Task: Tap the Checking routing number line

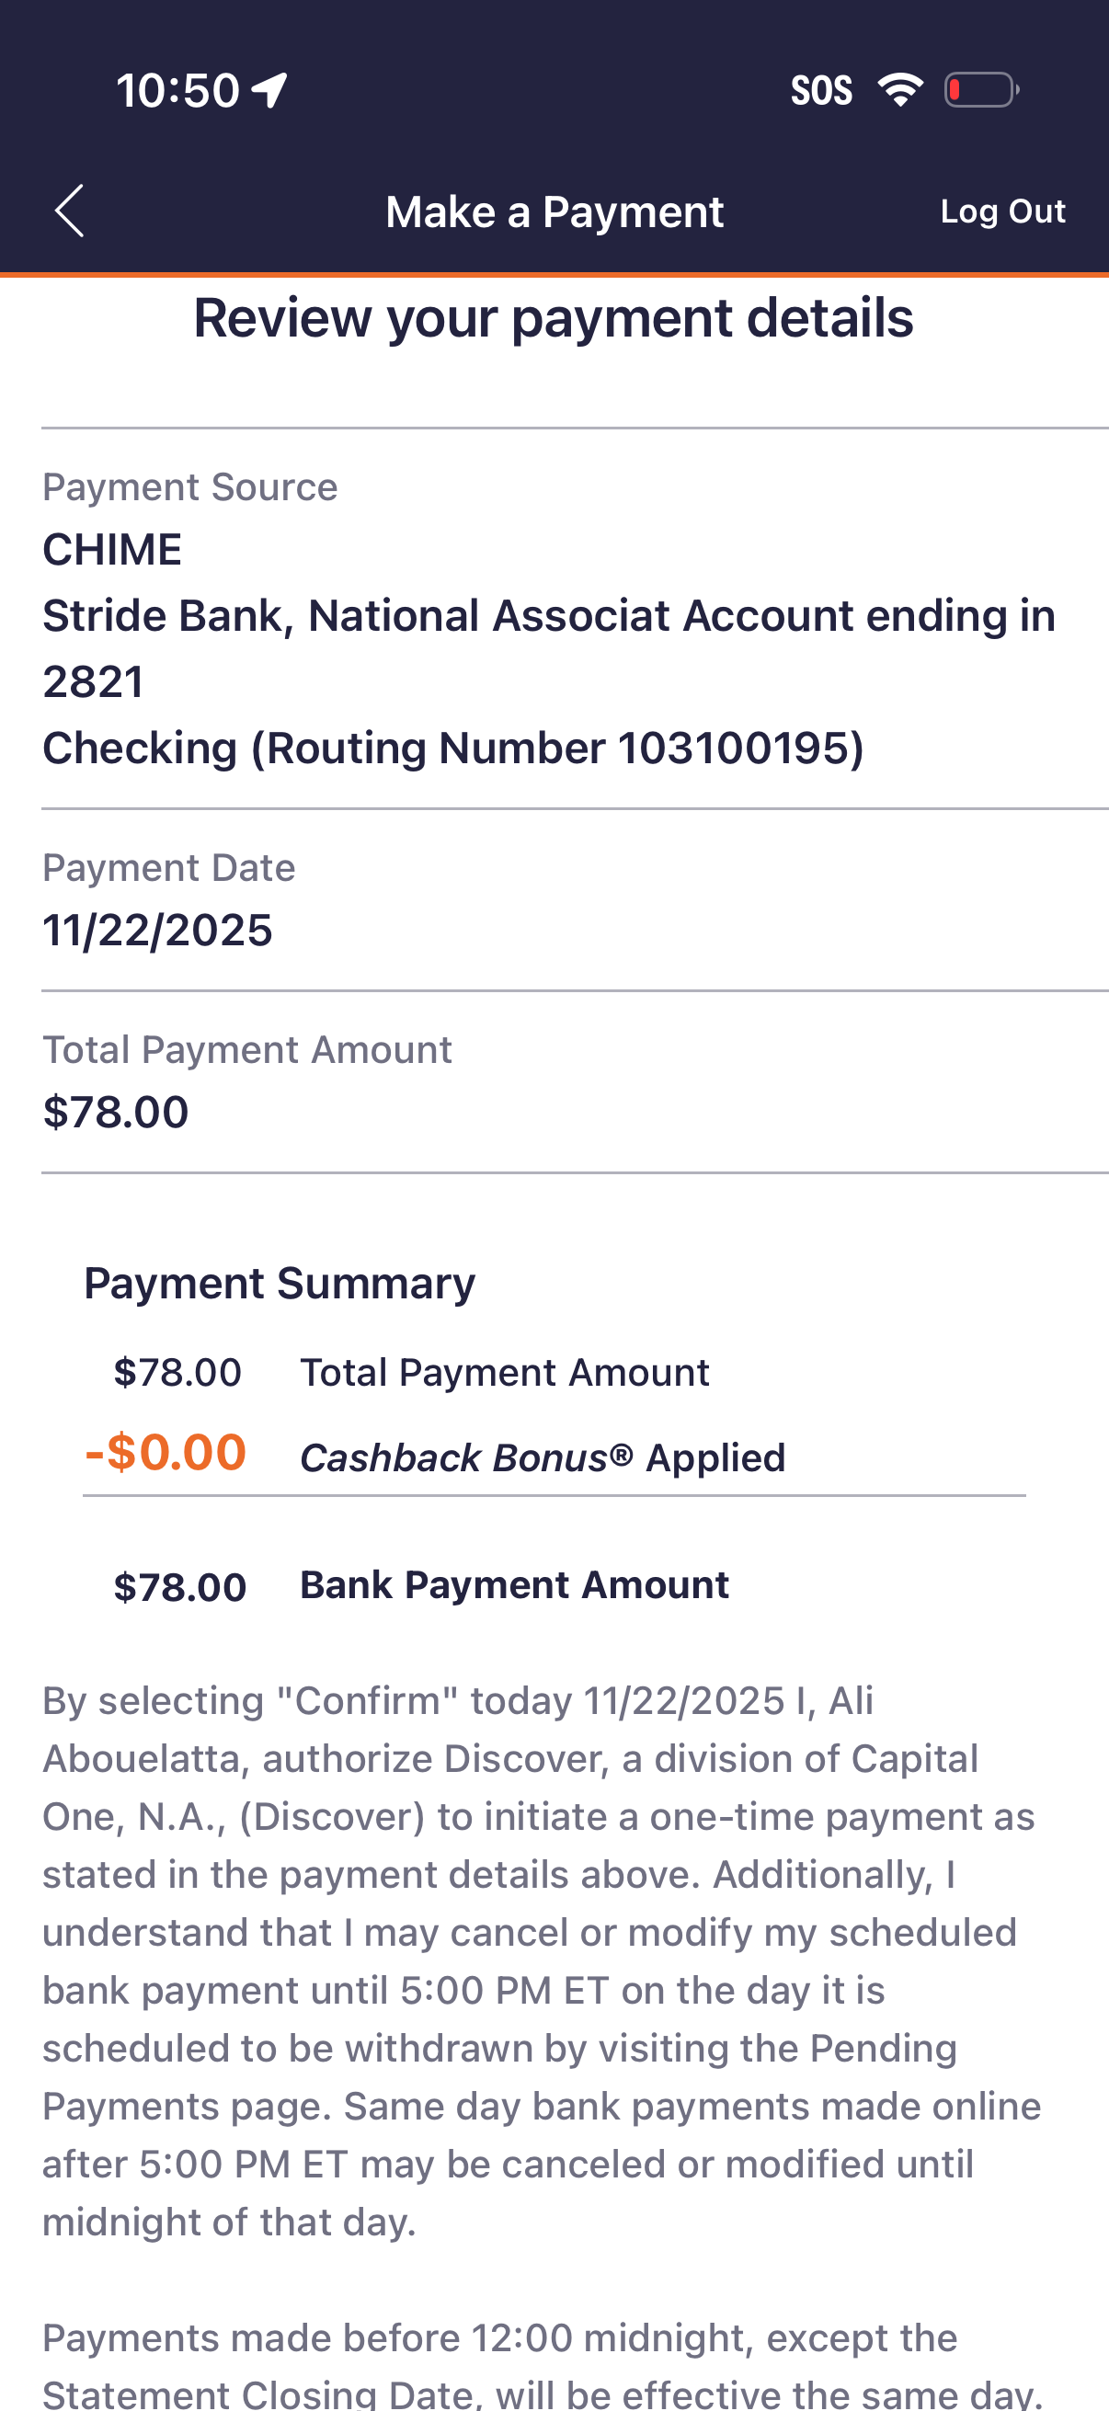Action: 453,748
